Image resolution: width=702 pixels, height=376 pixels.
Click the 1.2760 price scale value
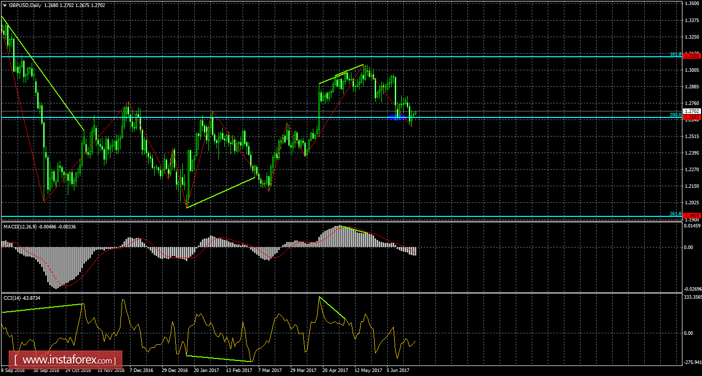(x=692, y=103)
